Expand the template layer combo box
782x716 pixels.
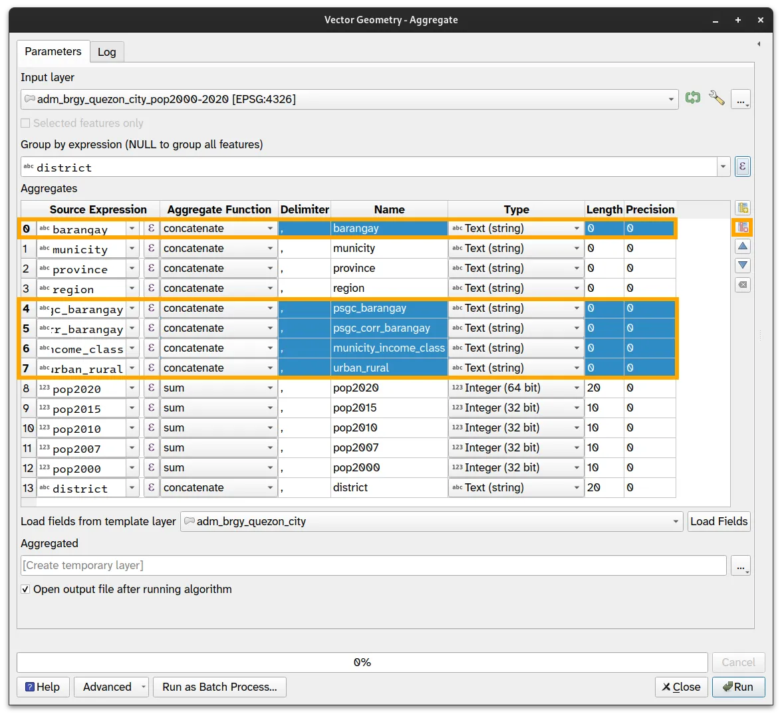pyautogui.click(x=676, y=521)
